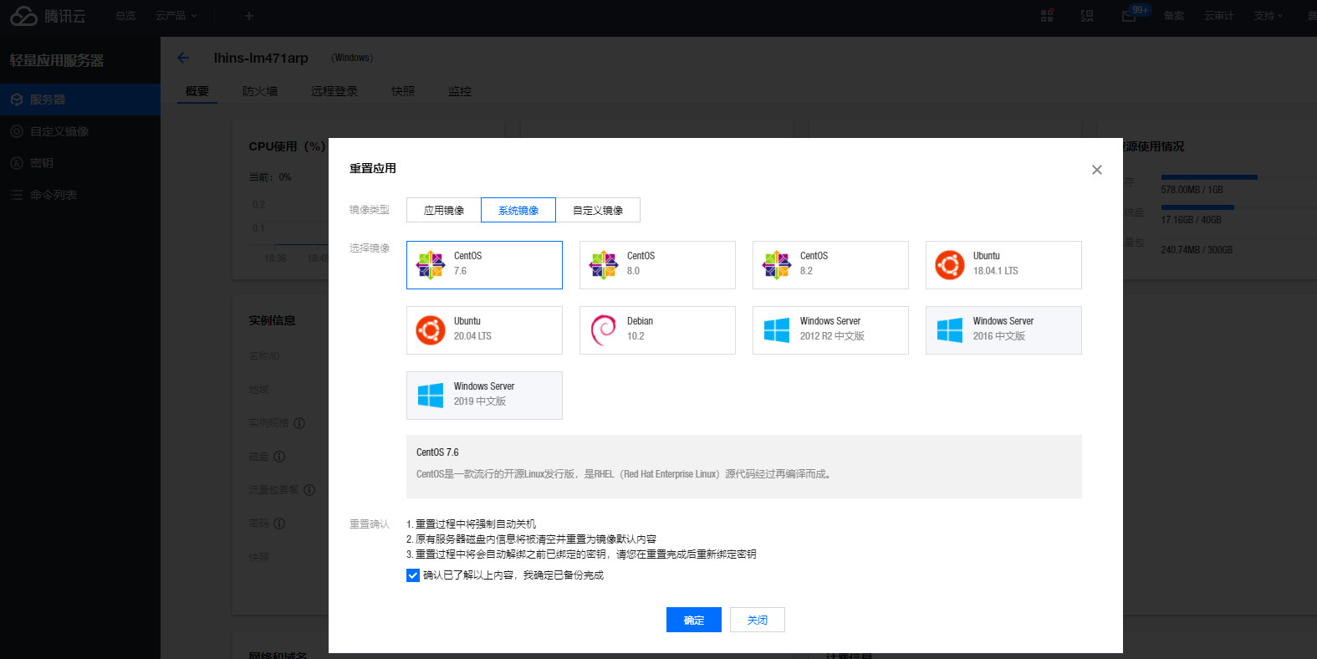This screenshot has width=1317, height=659.
Task: Select Windows Server 2012 R2 中文版
Action: (830, 330)
